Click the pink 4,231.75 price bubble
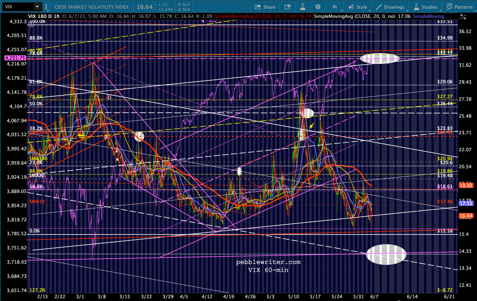 [x=15, y=58]
